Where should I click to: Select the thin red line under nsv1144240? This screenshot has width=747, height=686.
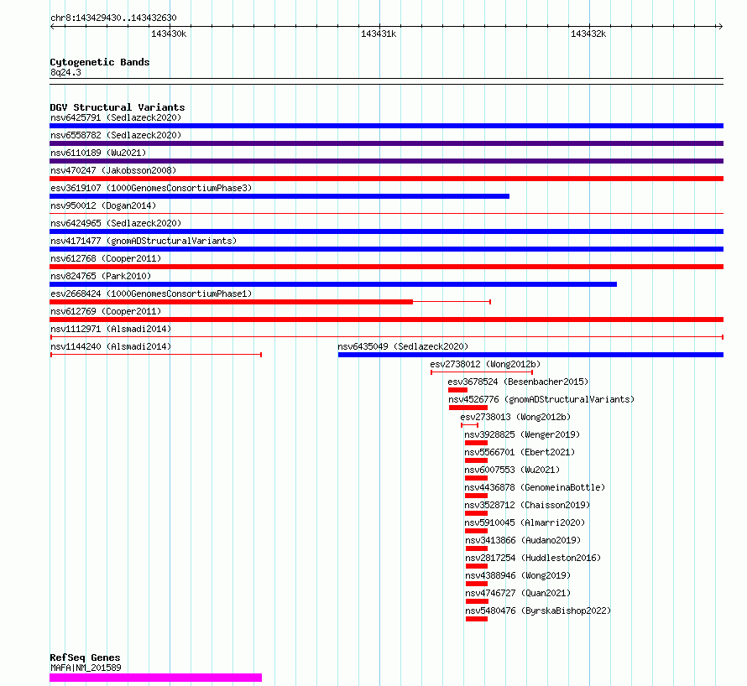click(x=156, y=355)
